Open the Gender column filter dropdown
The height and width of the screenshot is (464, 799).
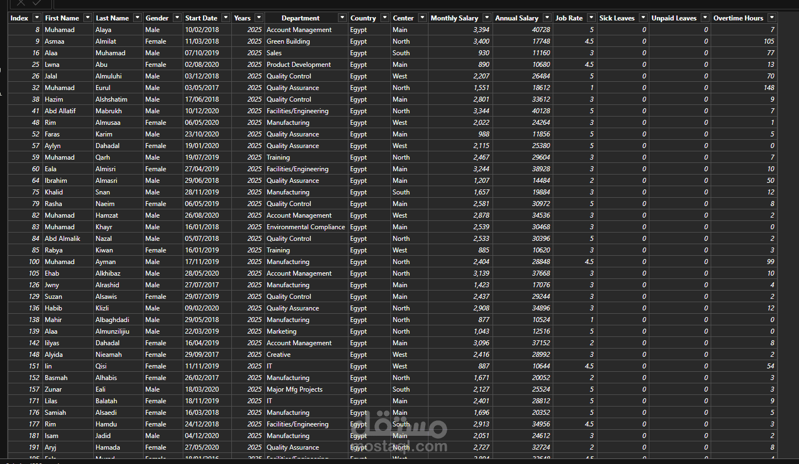tap(177, 18)
